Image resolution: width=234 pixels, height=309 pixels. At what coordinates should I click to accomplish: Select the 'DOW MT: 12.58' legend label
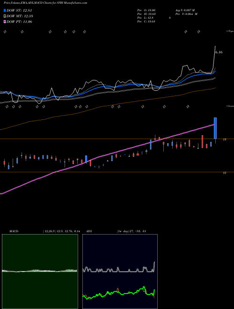point(20,16)
